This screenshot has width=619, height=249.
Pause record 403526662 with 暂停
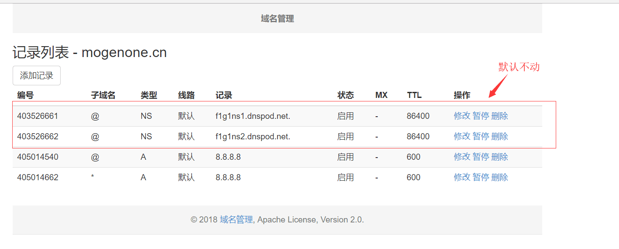[x=481, y=136]
